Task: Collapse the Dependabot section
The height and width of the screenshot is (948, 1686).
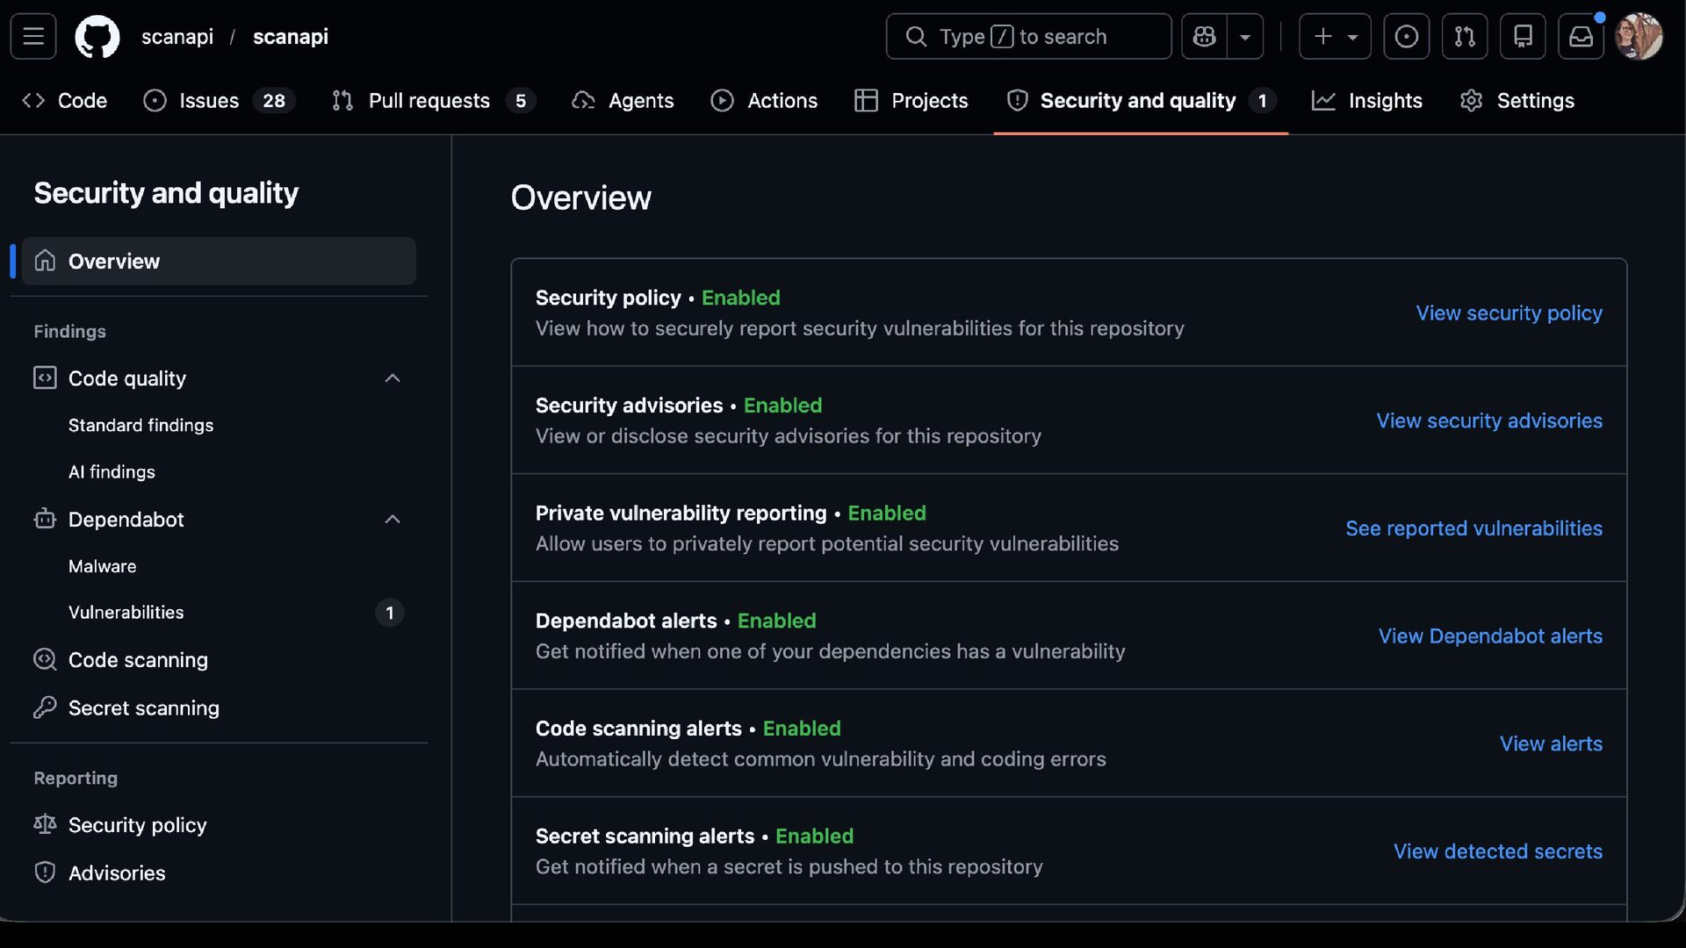Action: (393, 520)
